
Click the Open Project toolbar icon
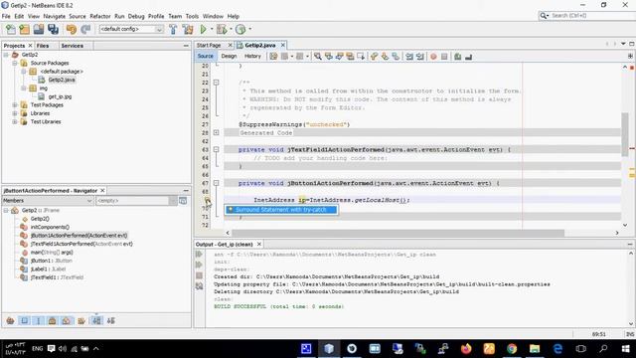coord(39,29)
